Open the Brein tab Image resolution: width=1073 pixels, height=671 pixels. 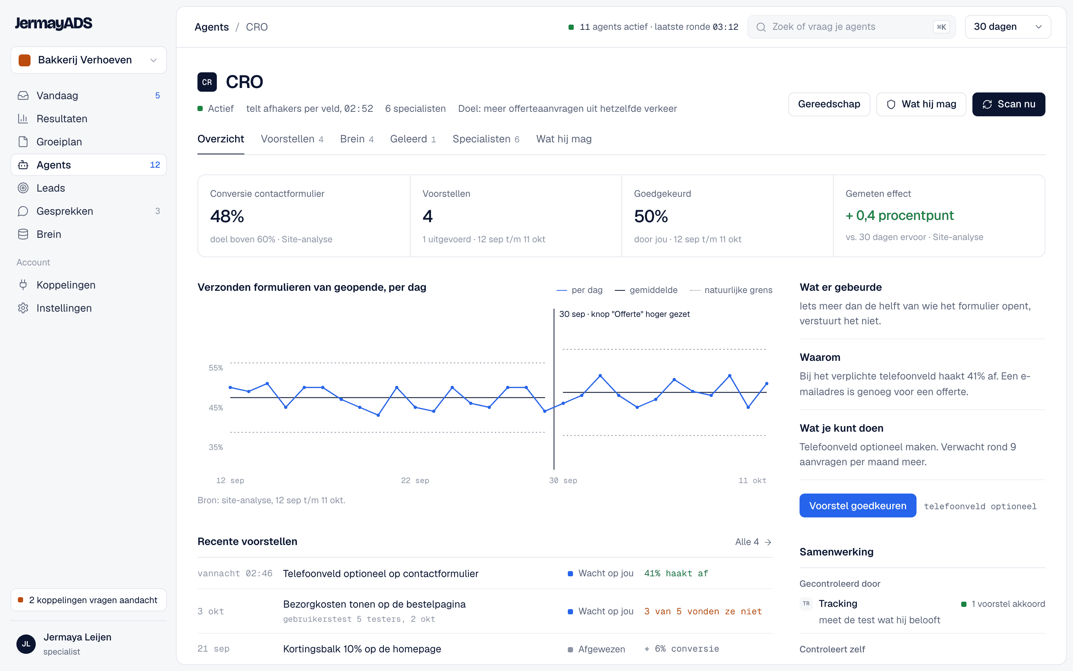coord(357,139)
